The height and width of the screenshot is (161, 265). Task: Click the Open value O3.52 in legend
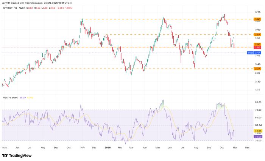30,8
